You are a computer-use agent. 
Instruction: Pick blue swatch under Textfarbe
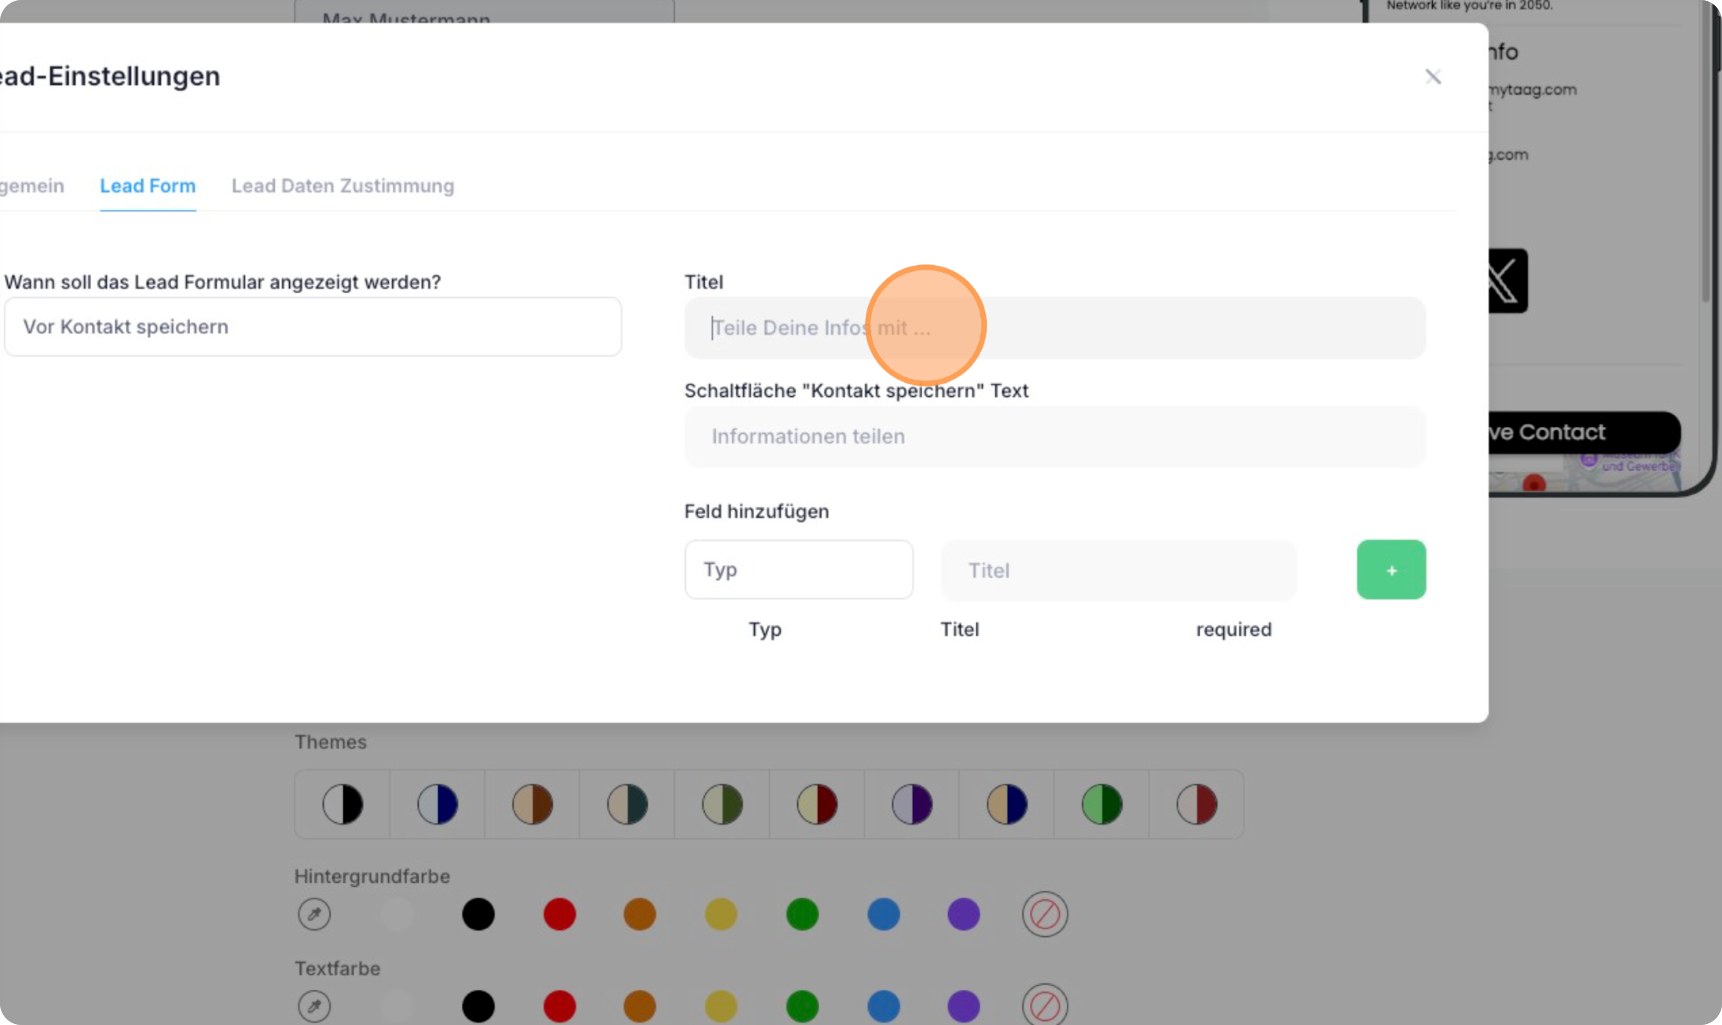pyautogui.click(x=883, y=1006)
